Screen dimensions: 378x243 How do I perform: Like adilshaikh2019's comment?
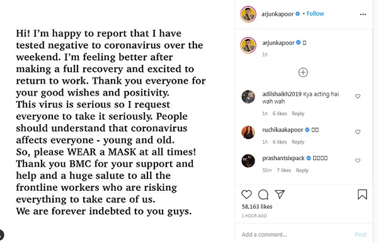(x=358, y=96)
